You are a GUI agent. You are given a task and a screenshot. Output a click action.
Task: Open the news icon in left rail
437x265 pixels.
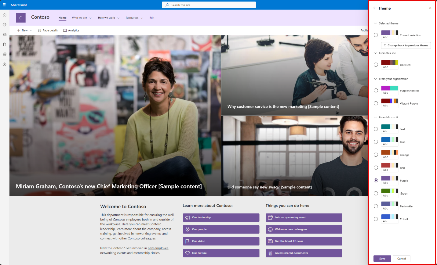point(5,34)
